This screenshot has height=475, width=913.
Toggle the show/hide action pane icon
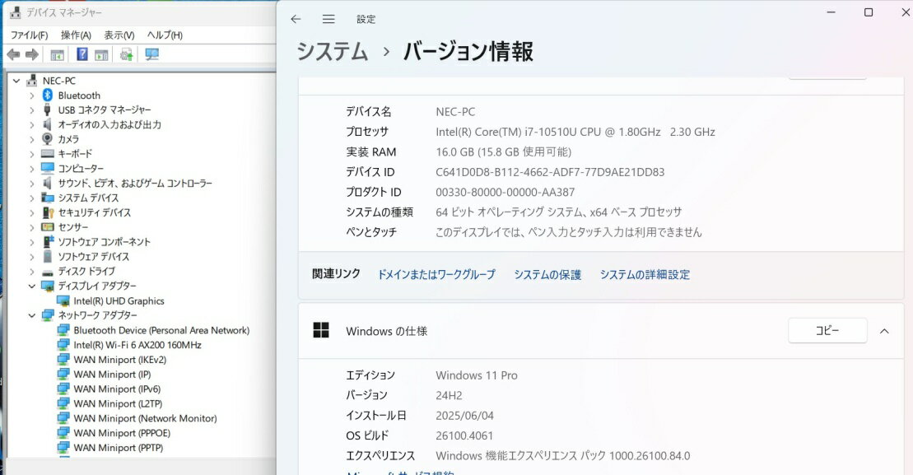click(101, 54)
